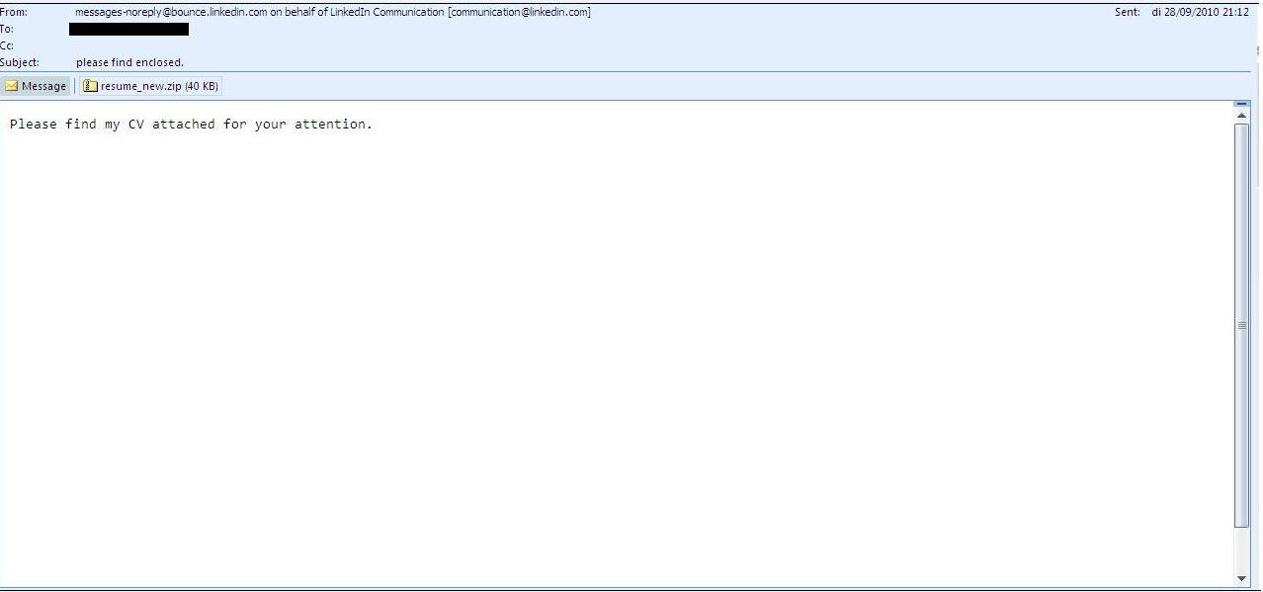Click the subject text 'please find enclosed.'
Screen dimensions: 1263x592
click(x=129, y=62)
